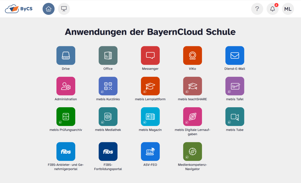Image resolution: width=301 pixels, height=183 pixels.
Task: Open mebis Mediathek play icon
Action: pyautogui.click(x=108, y=116)
